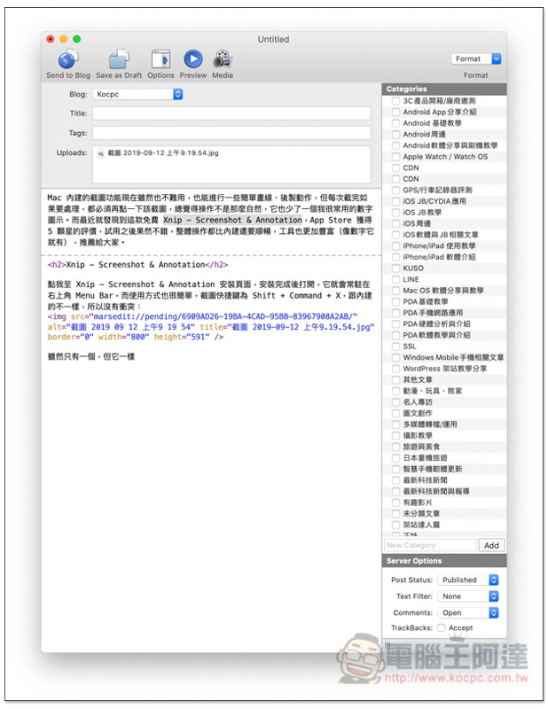Open the Format dropdown in toolbar

(476, 58)
